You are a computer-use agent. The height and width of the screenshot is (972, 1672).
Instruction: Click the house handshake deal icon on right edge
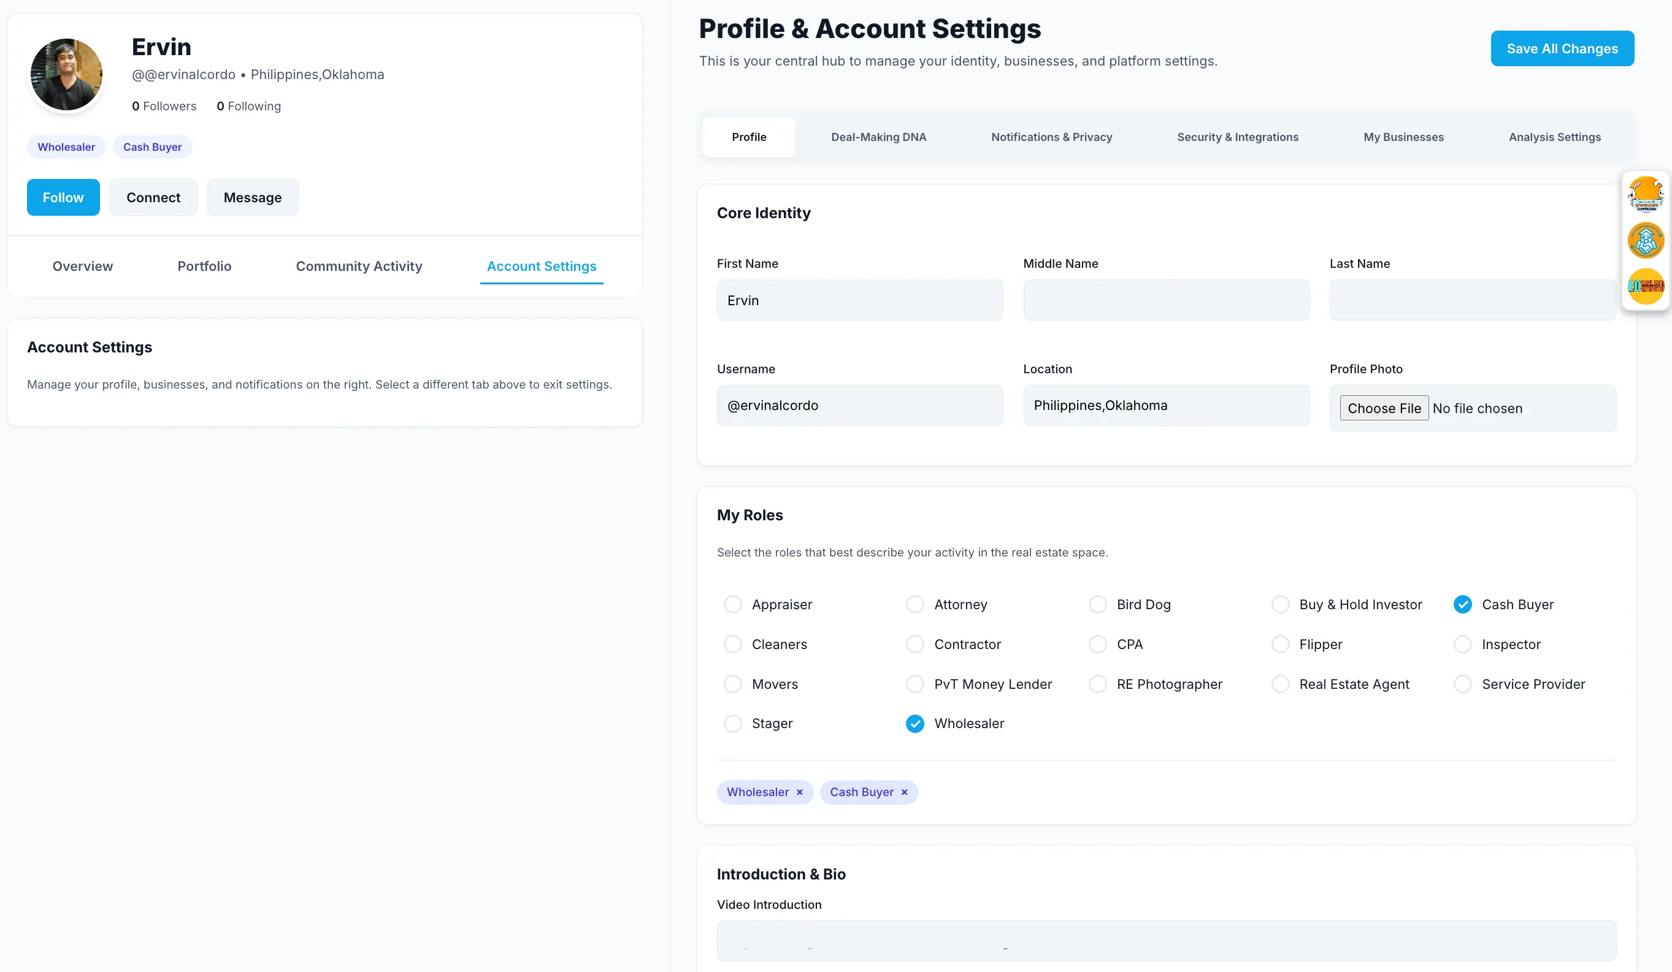1646,240
